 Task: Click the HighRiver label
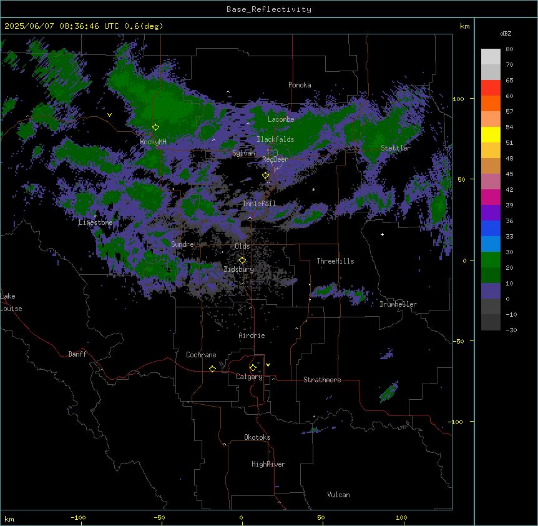coord(268,464)
